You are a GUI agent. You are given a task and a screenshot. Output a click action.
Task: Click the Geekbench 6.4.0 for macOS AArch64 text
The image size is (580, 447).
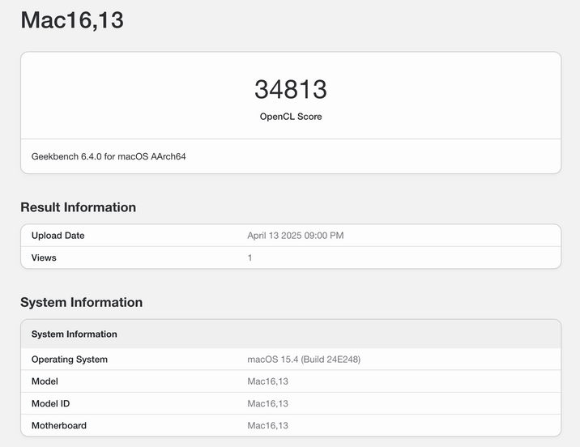click(109, 156)
